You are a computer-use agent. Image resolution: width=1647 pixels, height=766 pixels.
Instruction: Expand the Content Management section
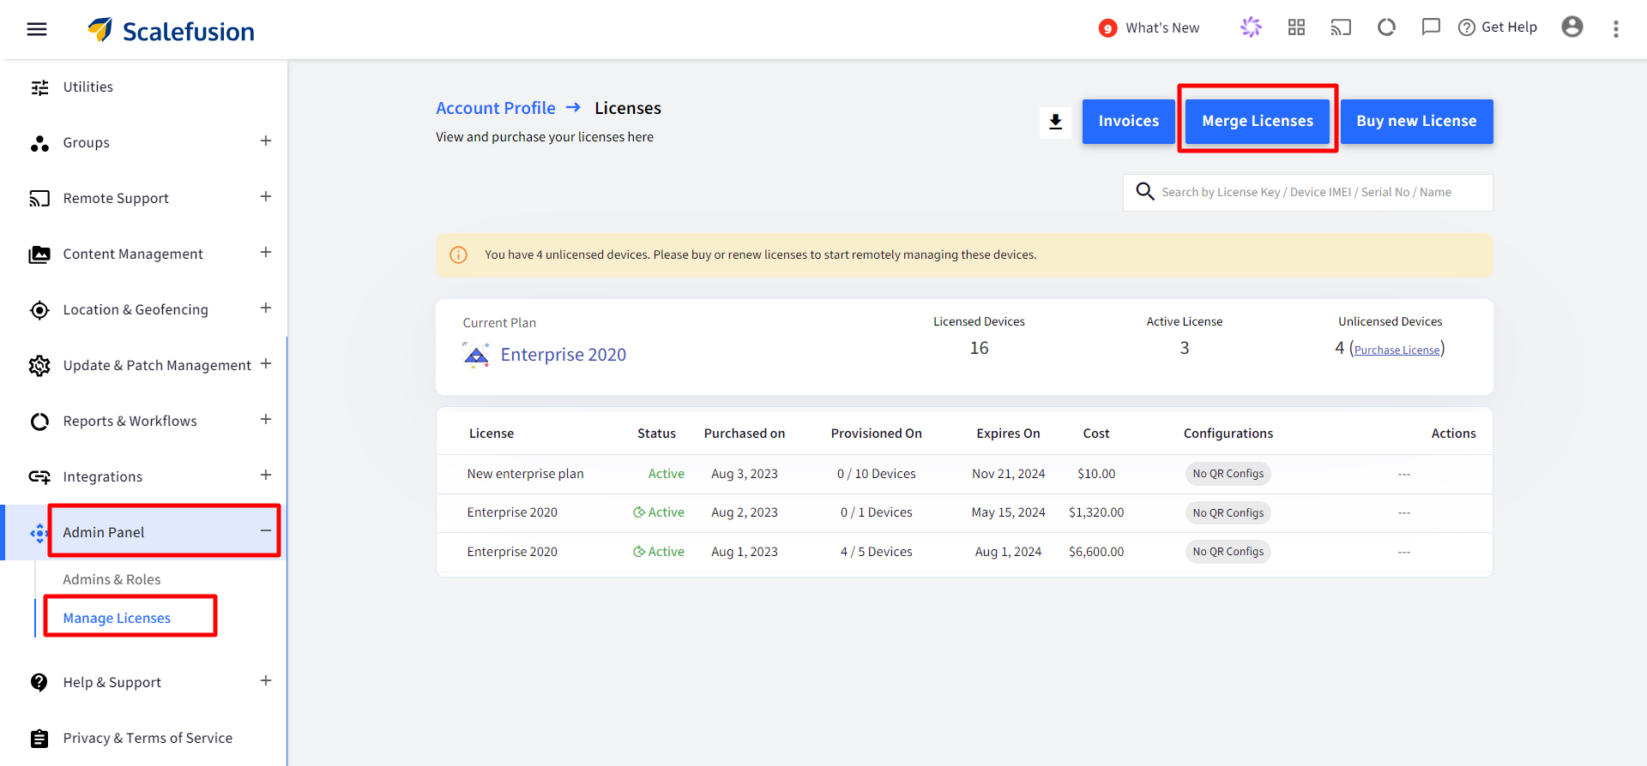click(x=266, y=252)
